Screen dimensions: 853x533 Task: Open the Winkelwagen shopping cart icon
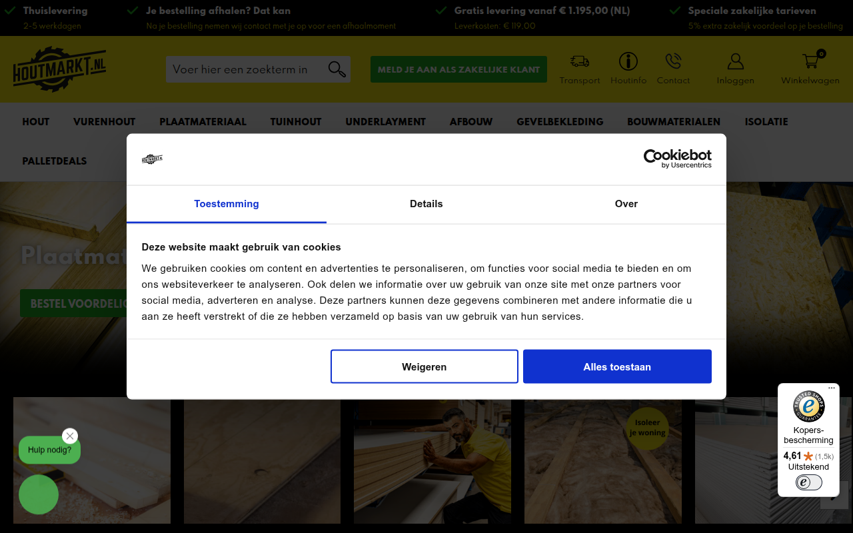pyautogui.click(x=810, y=61)
